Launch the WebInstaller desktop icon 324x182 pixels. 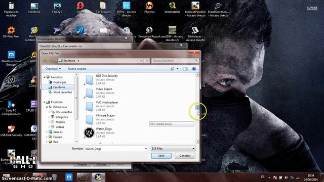point(172,8)
